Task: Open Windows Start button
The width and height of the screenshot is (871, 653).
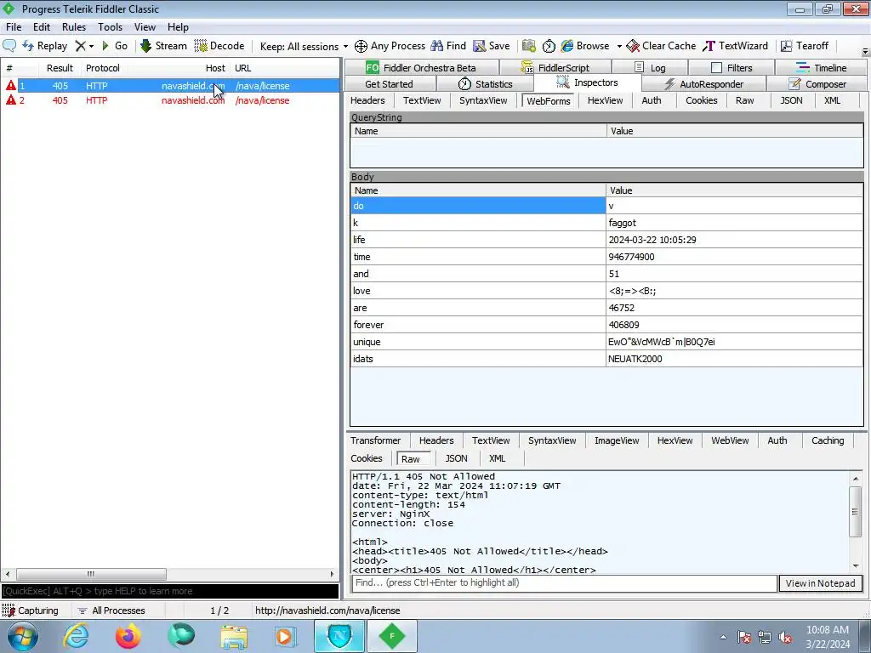Action: [22, 636]
